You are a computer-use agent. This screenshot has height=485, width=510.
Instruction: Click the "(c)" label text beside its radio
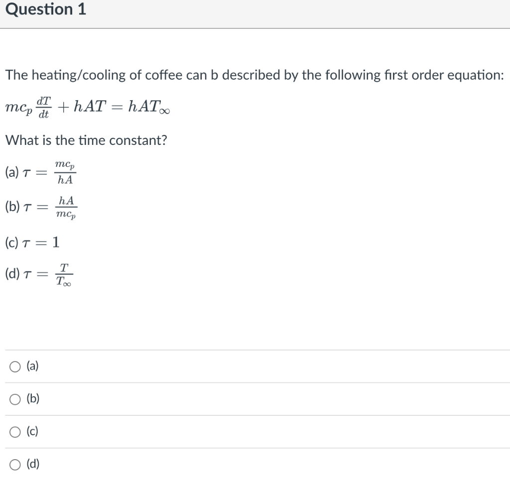(x=32, y=431)
